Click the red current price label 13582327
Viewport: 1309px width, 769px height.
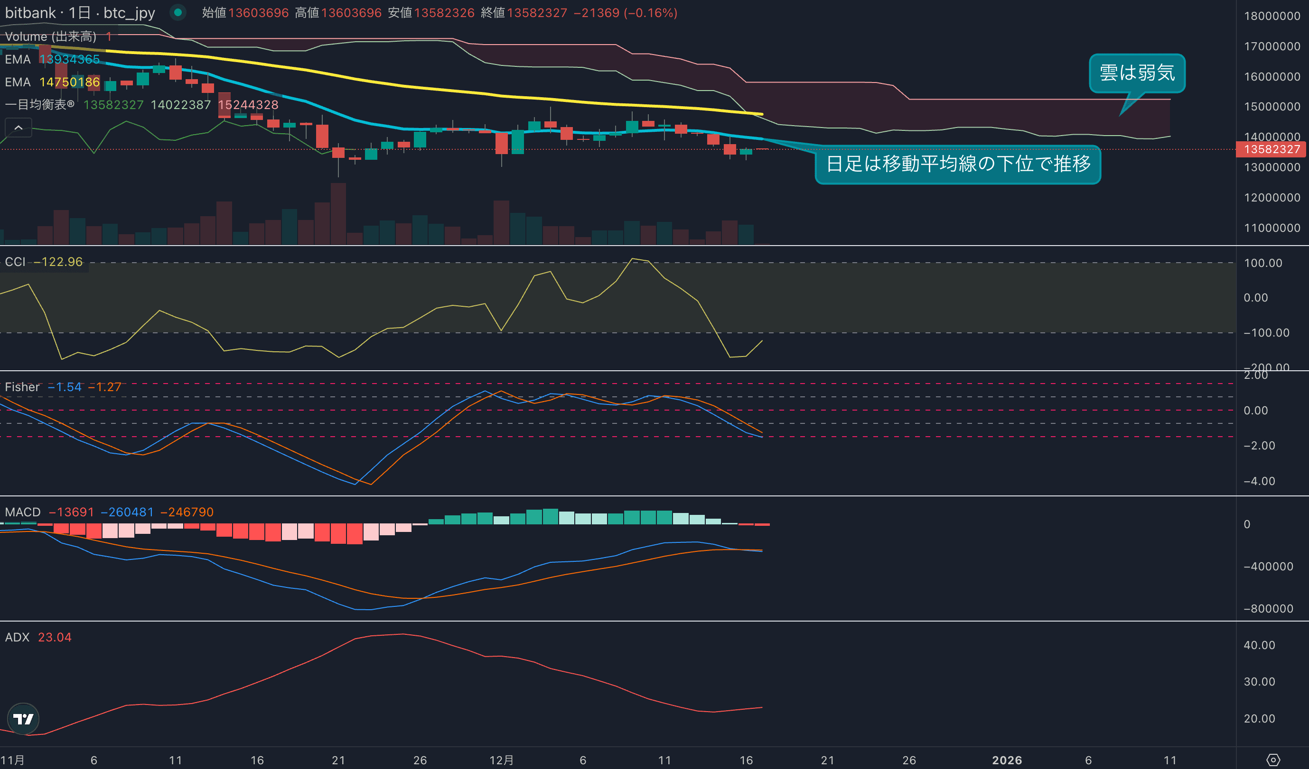(1272, 149)
